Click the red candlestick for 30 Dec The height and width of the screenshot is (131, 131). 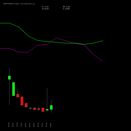(18, 96)
